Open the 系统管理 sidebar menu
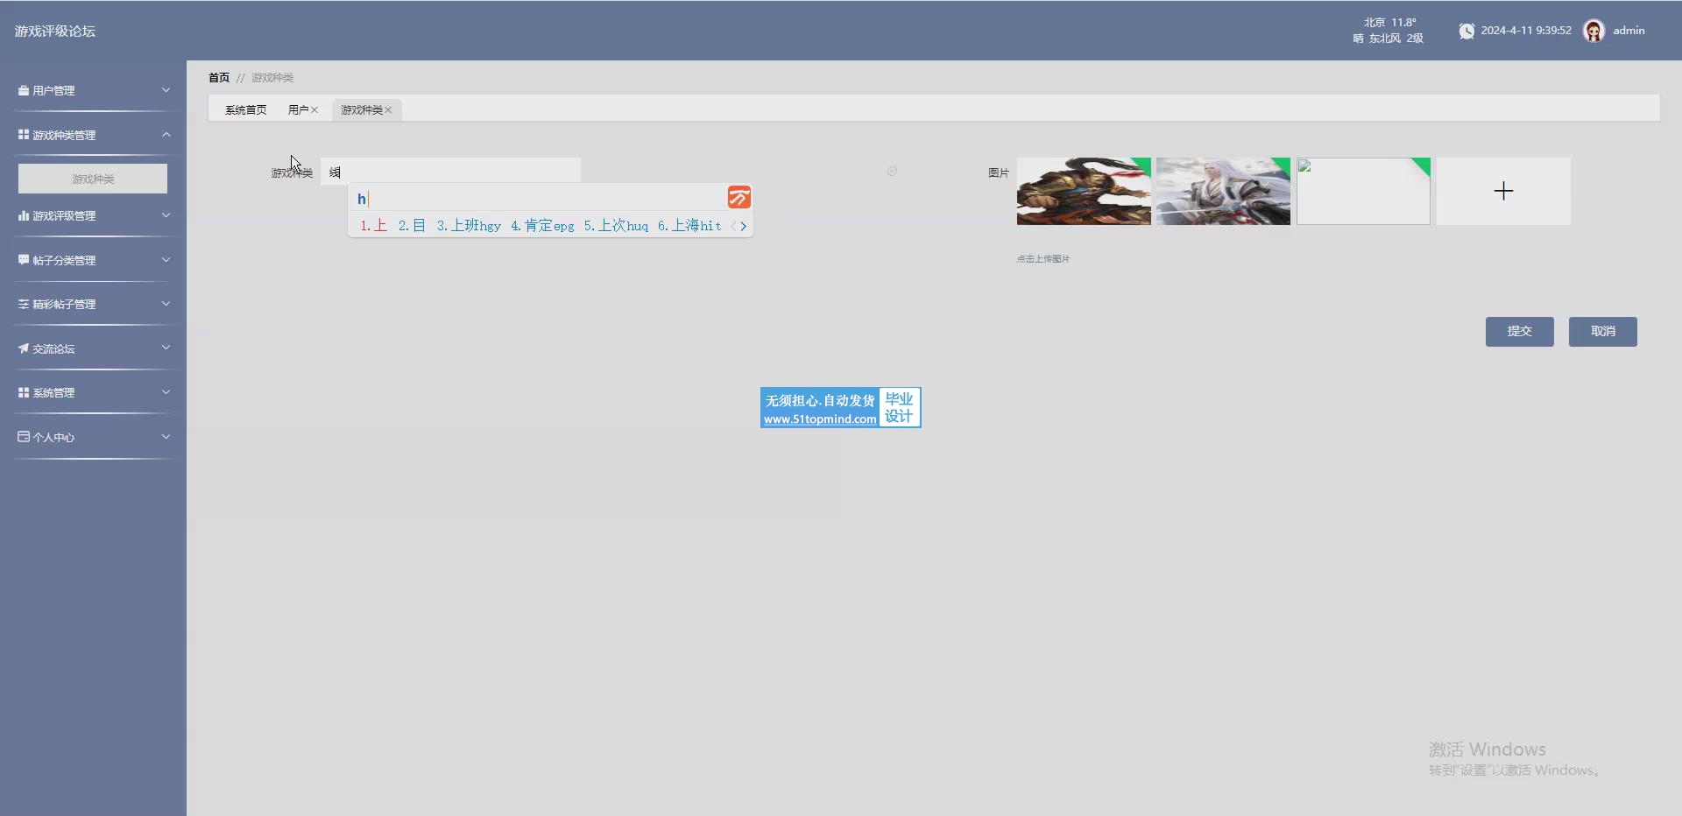 point(93,392)
